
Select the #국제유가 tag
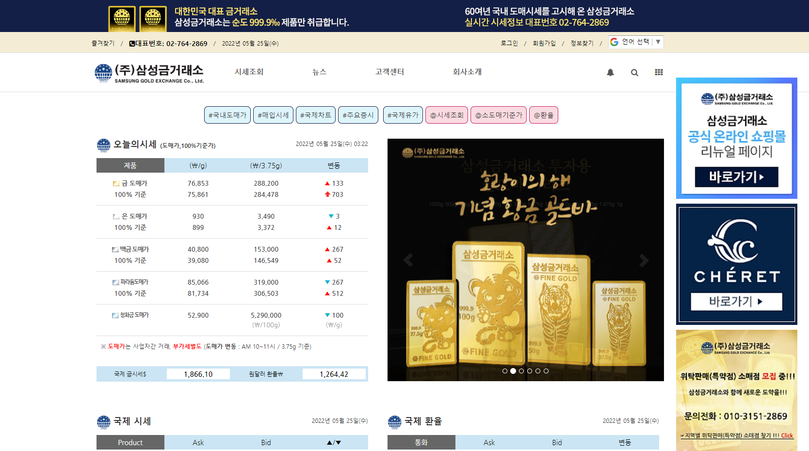(x=403, y=115)
